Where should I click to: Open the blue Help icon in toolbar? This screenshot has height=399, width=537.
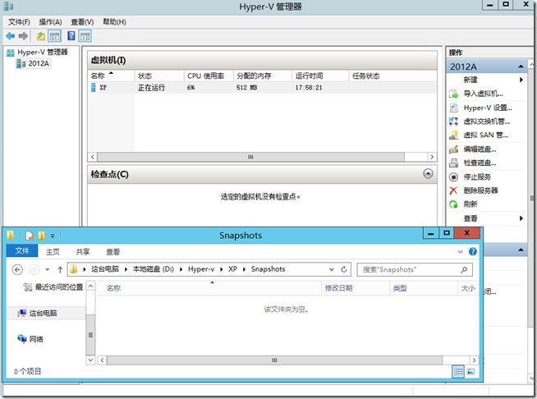(71, 35)
